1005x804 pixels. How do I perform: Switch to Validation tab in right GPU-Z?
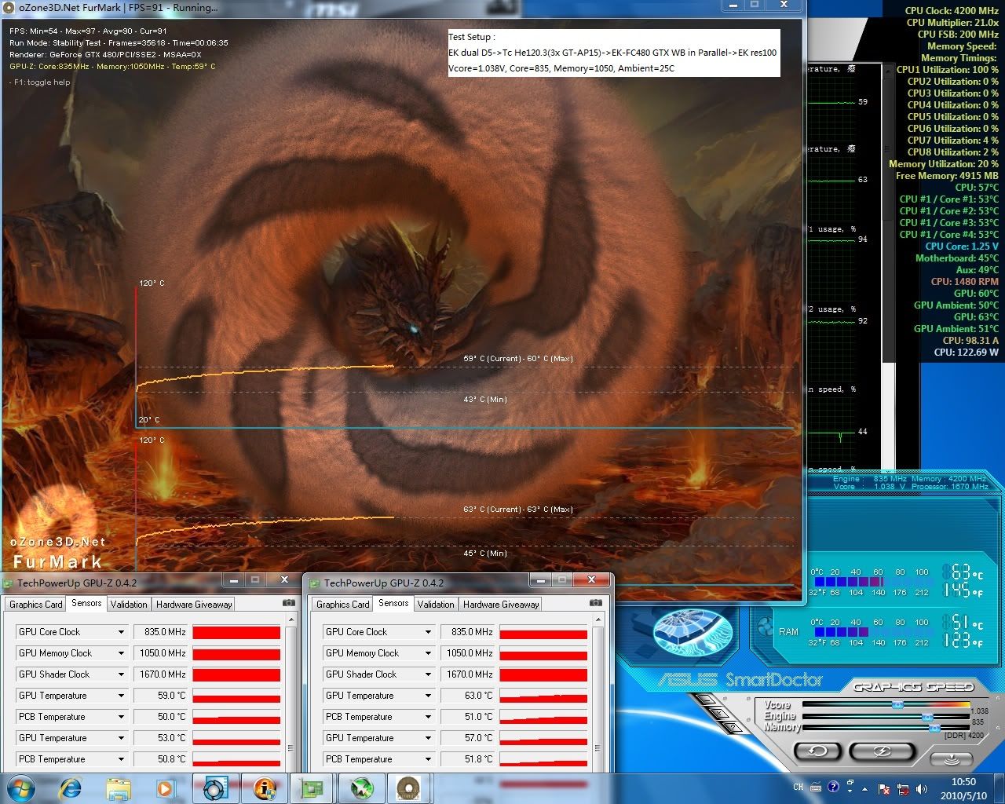pos(436,605)
